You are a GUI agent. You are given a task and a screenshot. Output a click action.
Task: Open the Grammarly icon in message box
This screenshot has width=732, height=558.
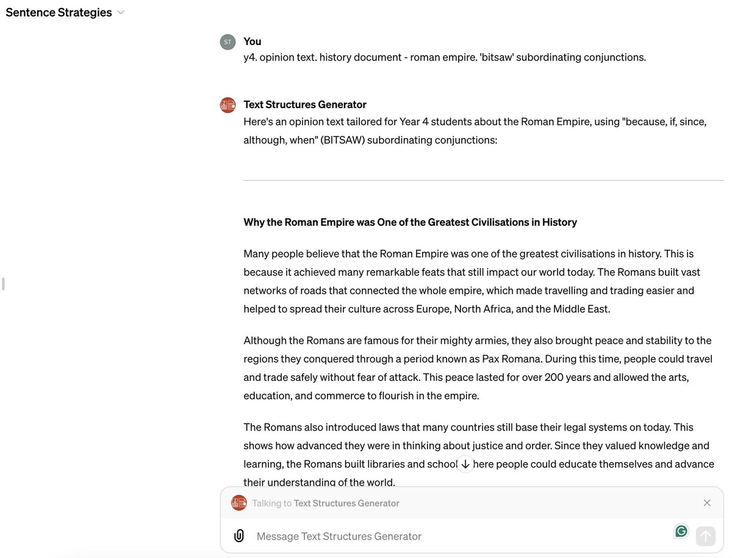pyautogui.click(x=681, y=531)
